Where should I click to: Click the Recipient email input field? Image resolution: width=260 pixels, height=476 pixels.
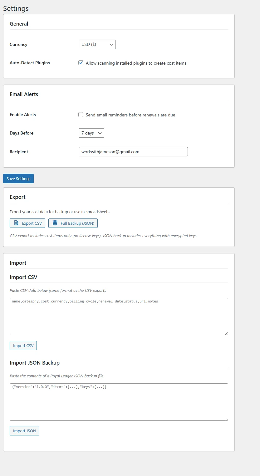coord(133,152)
